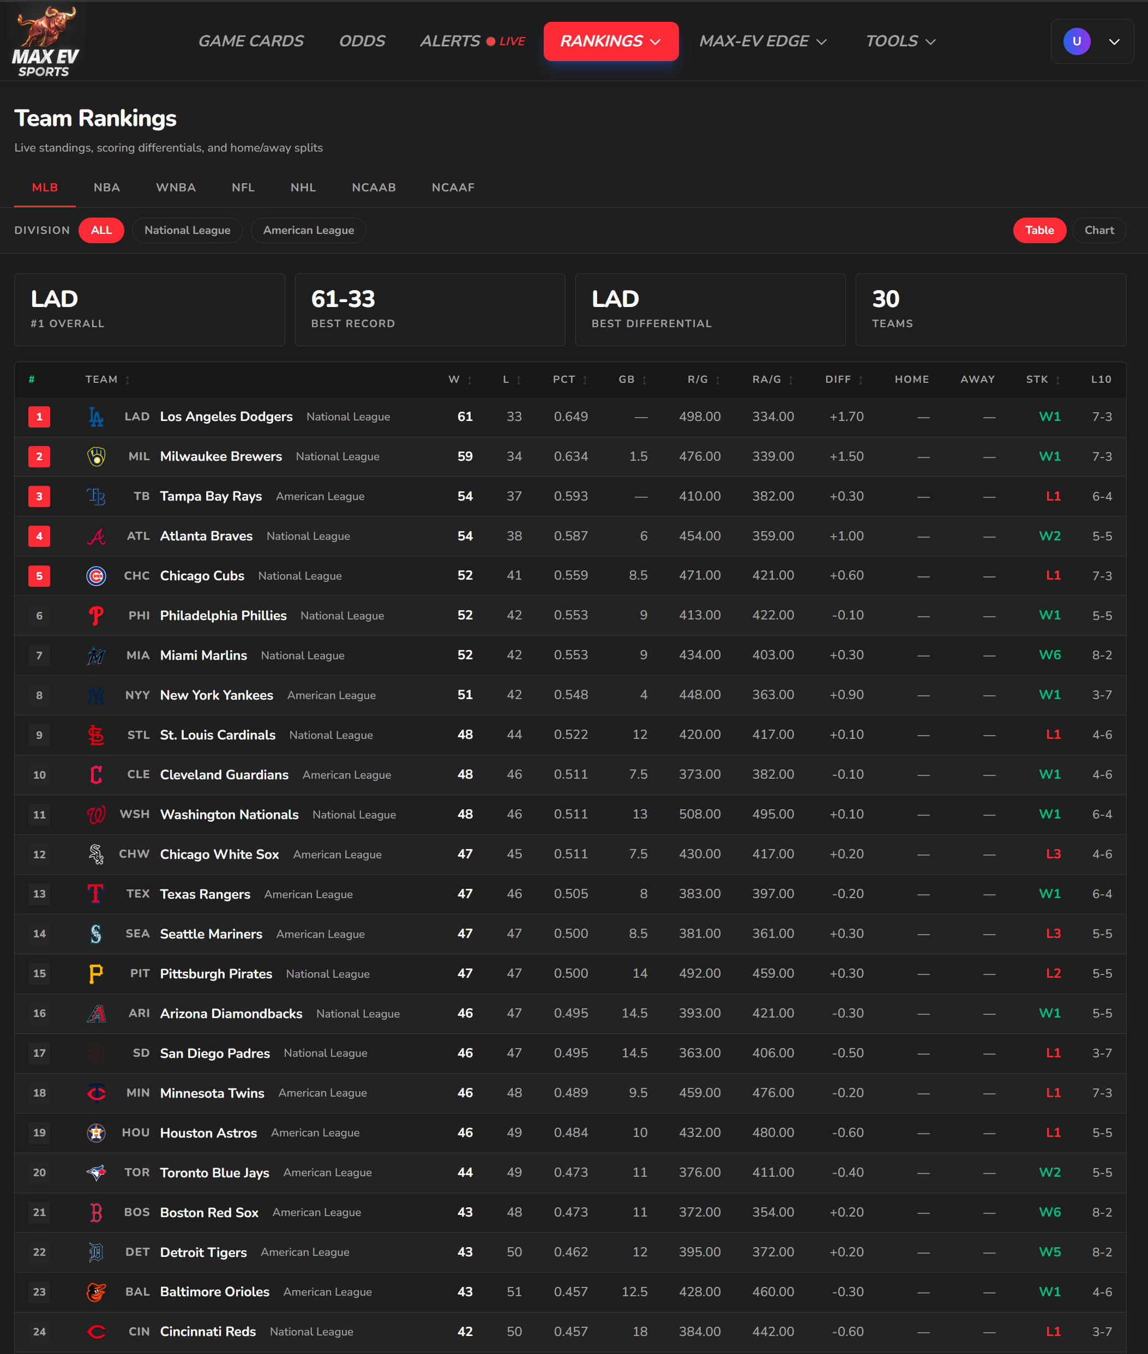Viewport: 1148px width, 1354px height.
Task: Open the user account dropdown
Action: [1092, 41]
